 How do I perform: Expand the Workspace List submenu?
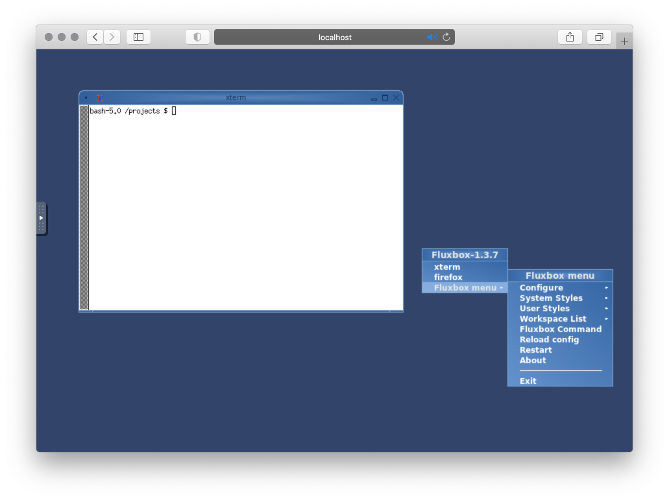tap(553, 318)
